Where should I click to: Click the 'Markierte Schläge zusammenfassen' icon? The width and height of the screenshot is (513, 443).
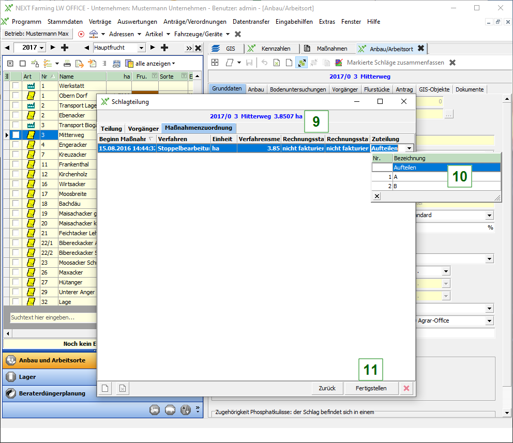[339, 63]
